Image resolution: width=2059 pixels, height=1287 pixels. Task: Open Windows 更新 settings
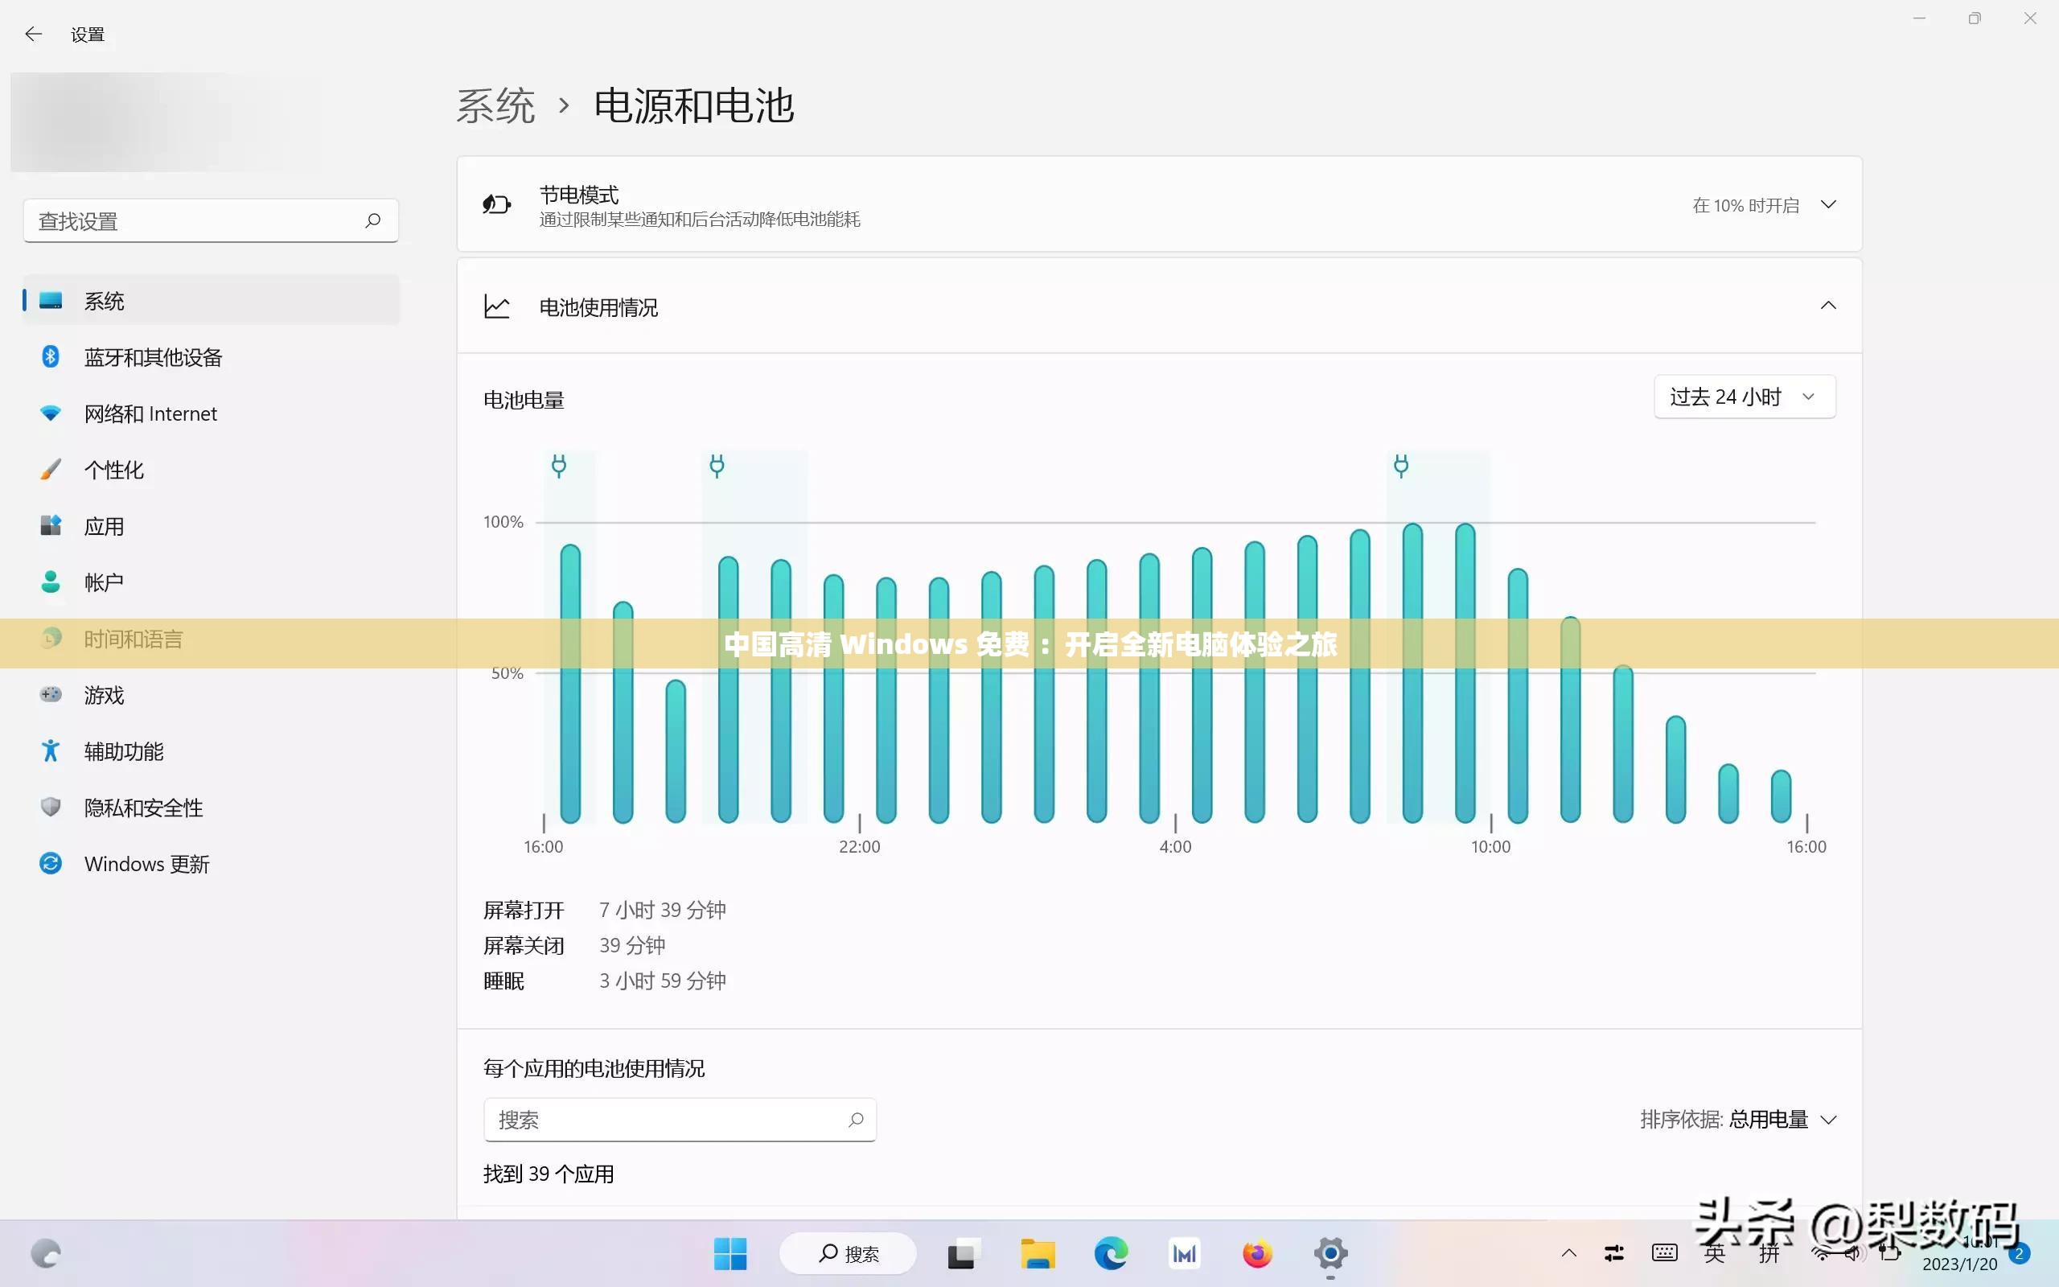click(x=146, y=863)
